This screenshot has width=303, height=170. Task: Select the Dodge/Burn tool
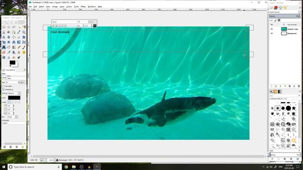click(x=19, y=57)
